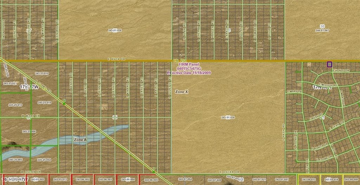Click panel number '04015C5475G'
The width and height of the screenshot is (360, 185).
point(188,68)
